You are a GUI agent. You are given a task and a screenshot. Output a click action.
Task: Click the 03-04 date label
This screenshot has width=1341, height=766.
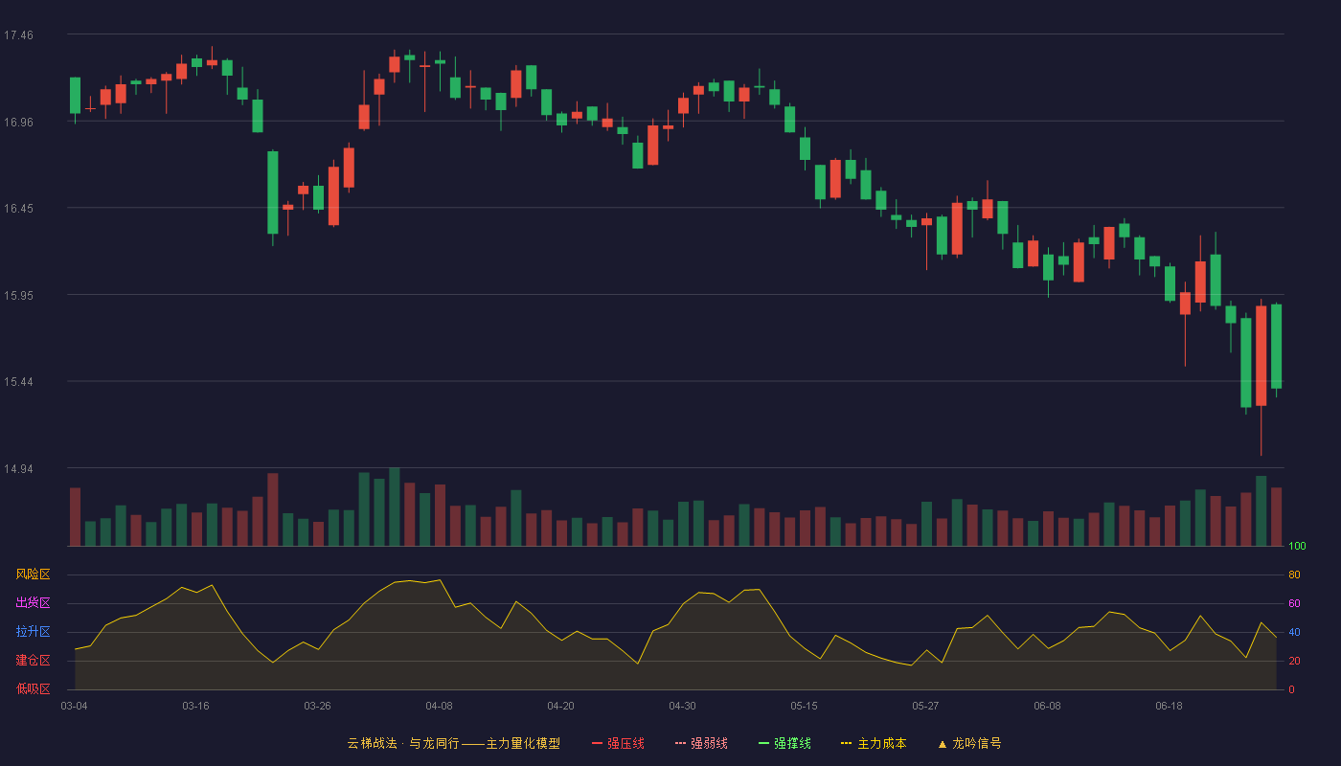pos(74,706)
